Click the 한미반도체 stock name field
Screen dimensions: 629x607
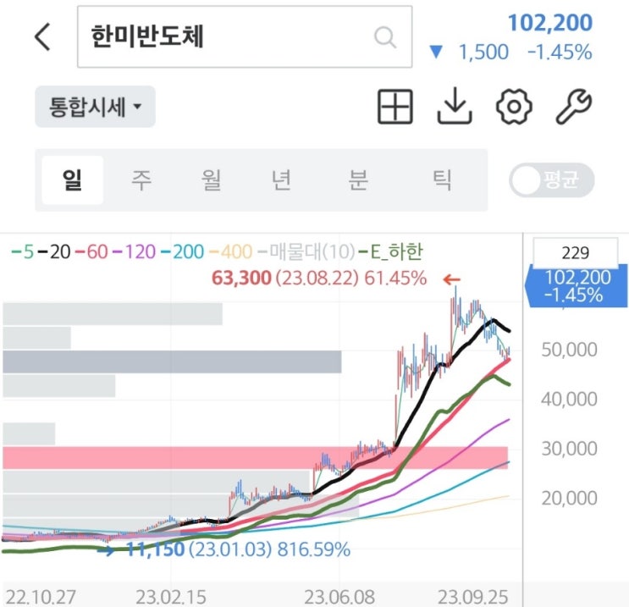[245, 36]
